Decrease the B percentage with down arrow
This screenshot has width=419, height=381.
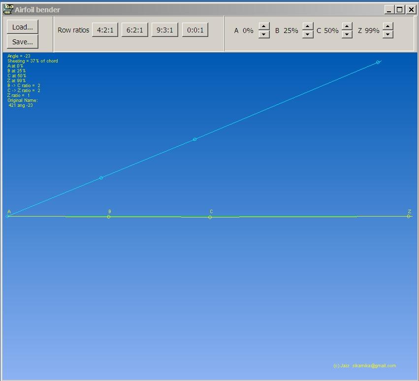[x=308, y=34]
